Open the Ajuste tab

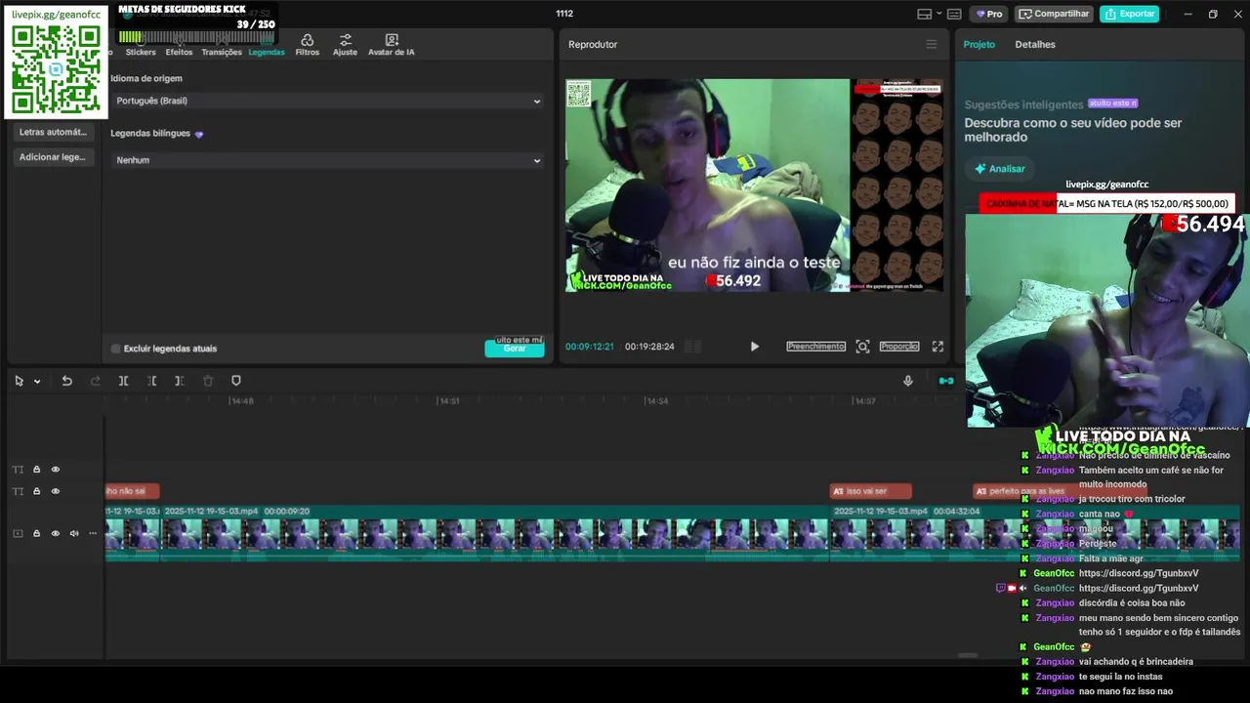click(x=345, y=45)
